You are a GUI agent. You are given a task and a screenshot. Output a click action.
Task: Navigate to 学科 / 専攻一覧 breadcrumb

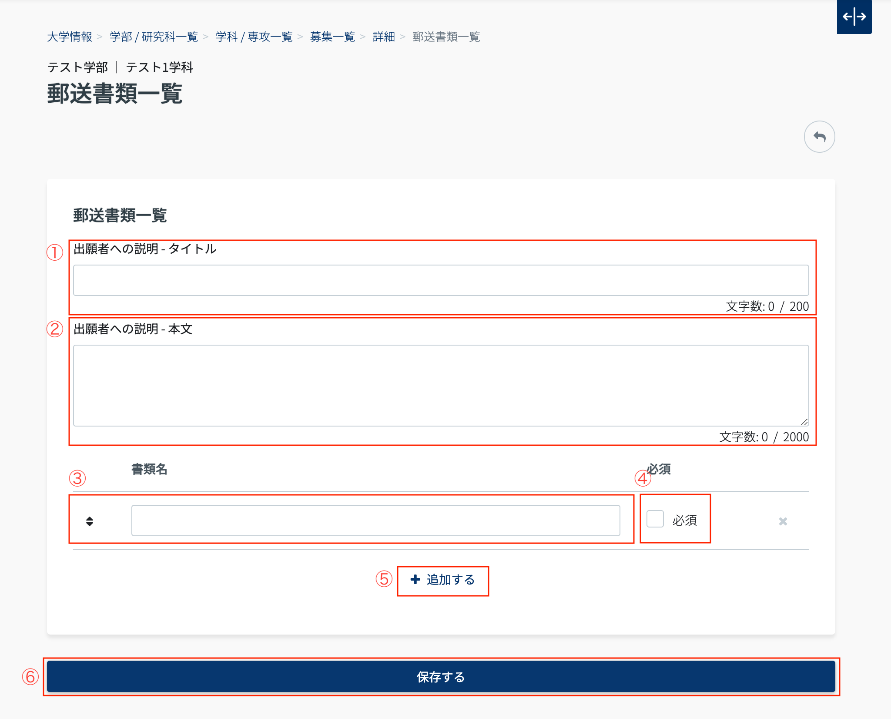coord(254,37)
